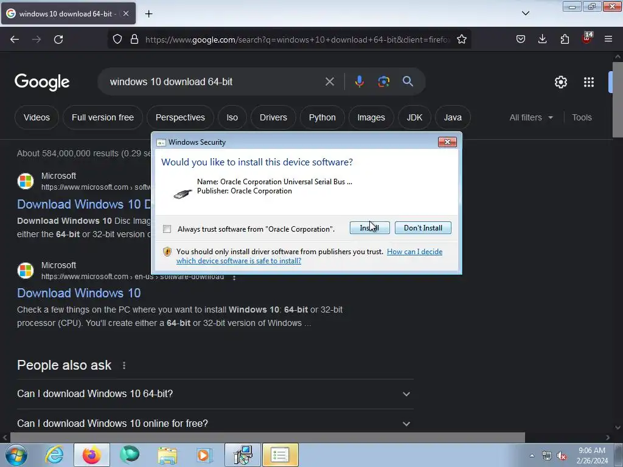
Task: Reload the current Google search page
Action: (x=58, y=40)
